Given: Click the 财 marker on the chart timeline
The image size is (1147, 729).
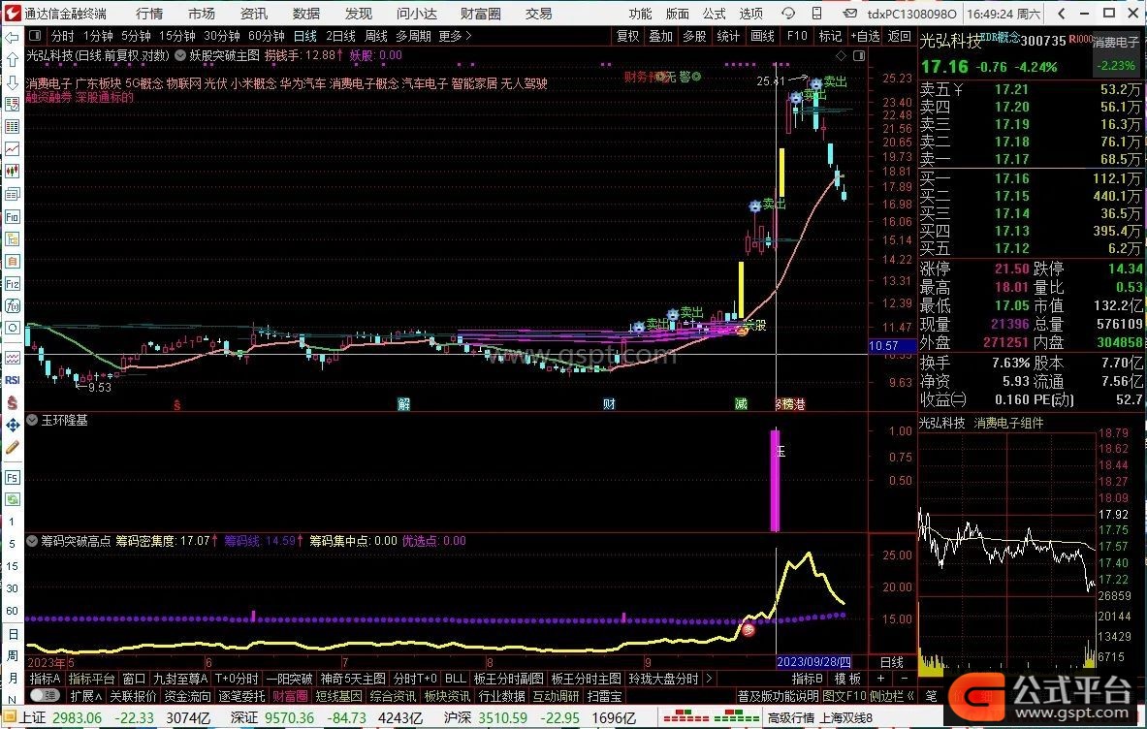Looking at the screenshot, I should point(609,403).
